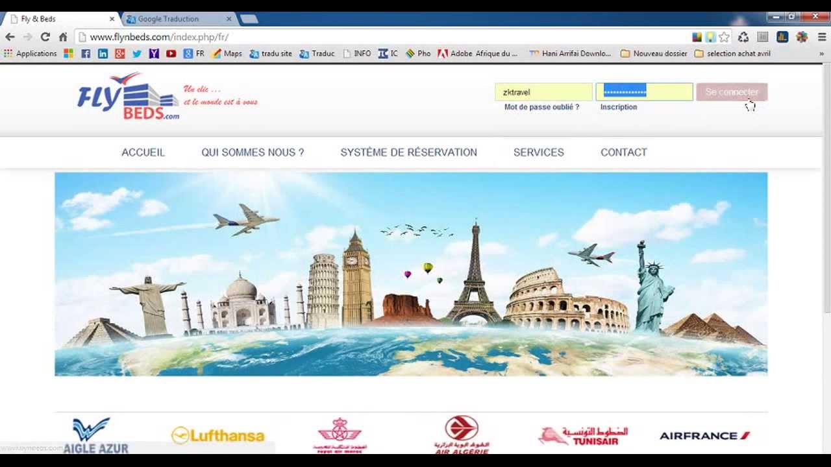Screen dimensions: 831x467
Task: Click the Royal Air Maroc logo
Action: pyautogui.click(x=339, y=435)
